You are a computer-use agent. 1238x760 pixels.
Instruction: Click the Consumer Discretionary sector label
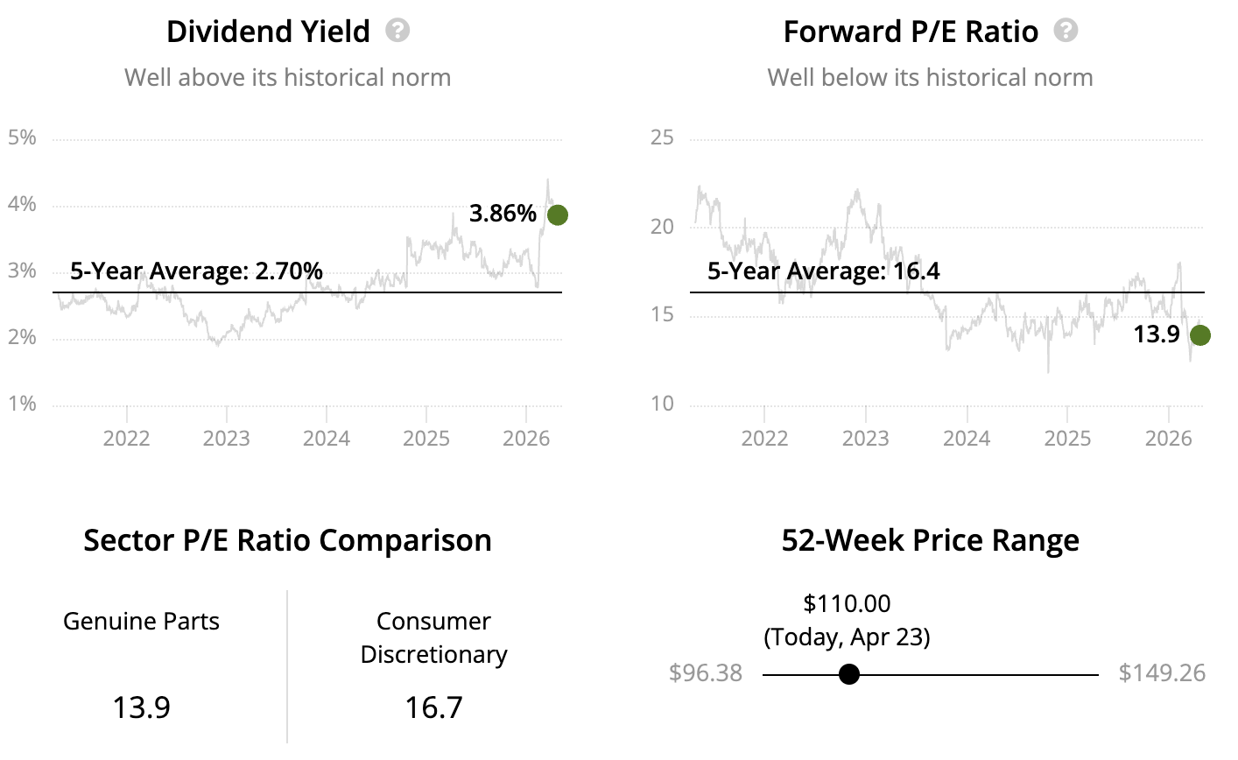click(x=433, y=638)
